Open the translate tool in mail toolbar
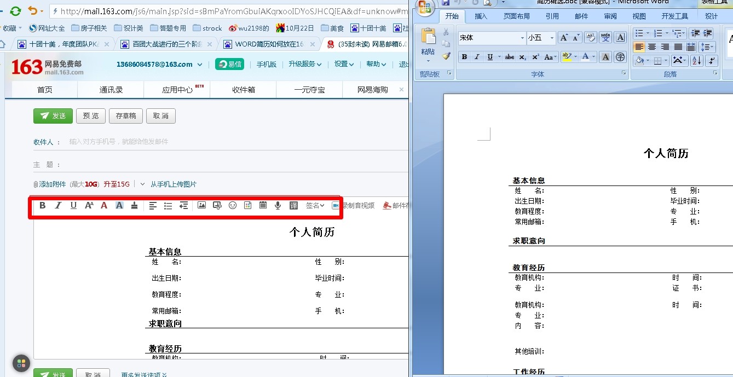This screenshot has height=377, width=733. coord(293,205)
